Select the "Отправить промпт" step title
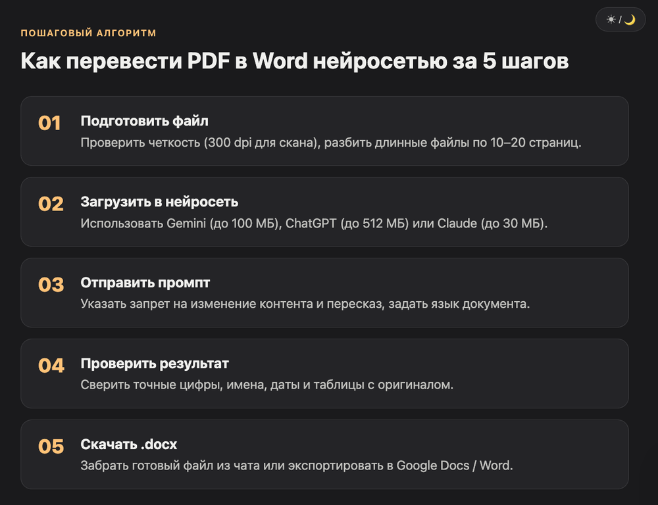658x505 pixels. pyautogui.click(x=145, y=283)
